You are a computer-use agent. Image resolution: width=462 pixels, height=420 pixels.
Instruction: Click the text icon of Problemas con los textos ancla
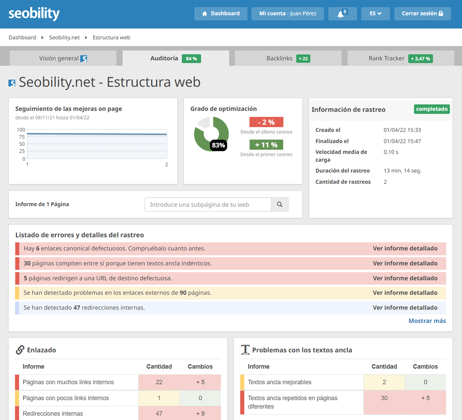coord(245,350)
